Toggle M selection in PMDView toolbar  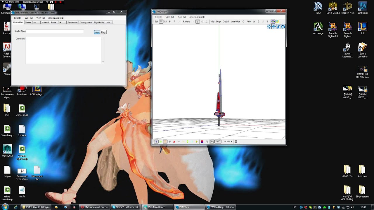165,22
